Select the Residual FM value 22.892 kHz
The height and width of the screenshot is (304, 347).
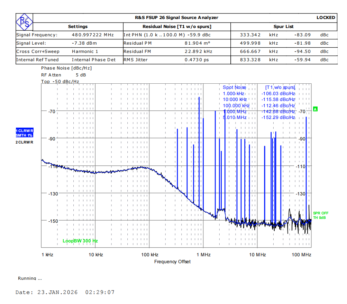[x=199, y=52]
